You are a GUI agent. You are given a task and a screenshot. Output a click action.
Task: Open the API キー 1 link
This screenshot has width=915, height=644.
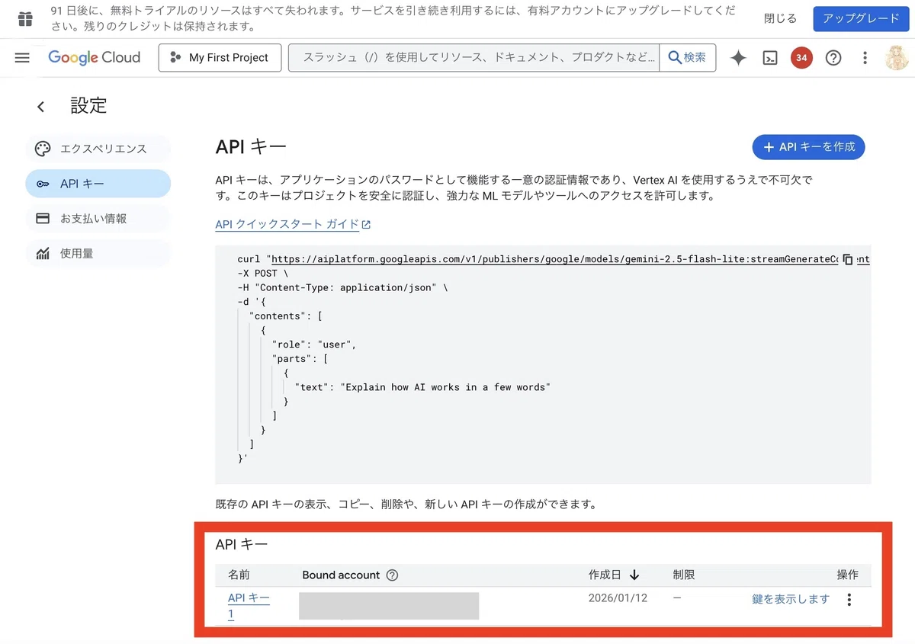(249, 606)
